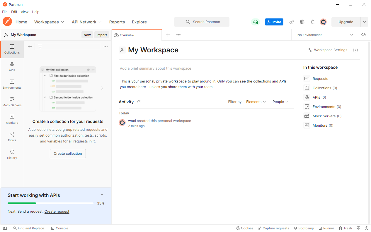Refresh the Activity feed
Viewport: 371px width, 232px height.
click(x=139, y=102)
